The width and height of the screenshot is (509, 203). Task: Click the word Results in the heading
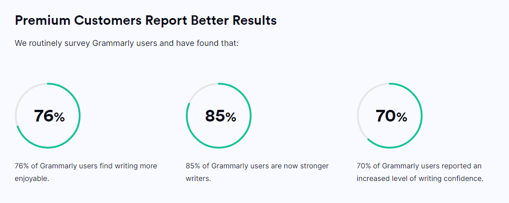[255, 20]
